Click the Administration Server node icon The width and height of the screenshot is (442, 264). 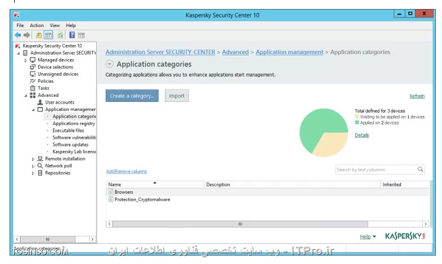(25, 53)
